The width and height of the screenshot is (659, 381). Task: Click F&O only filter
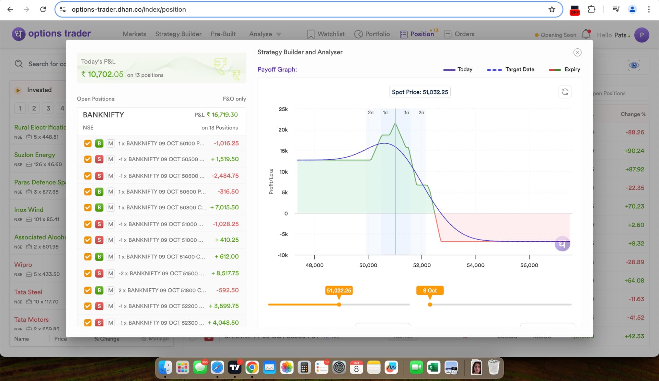point(234,99)
